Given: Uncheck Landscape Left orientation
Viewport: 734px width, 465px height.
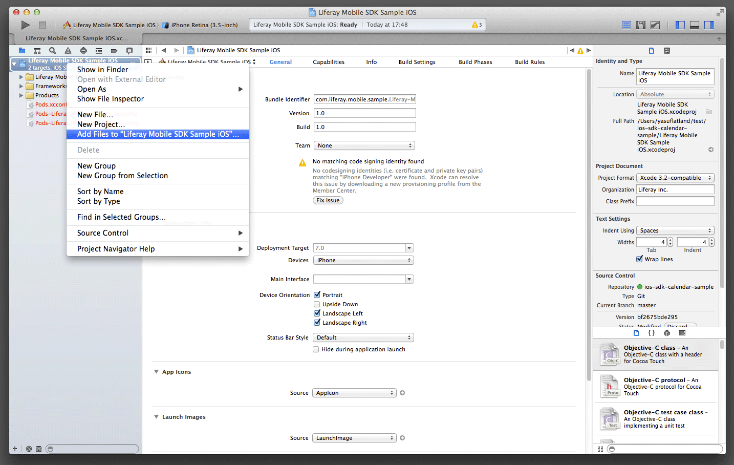Looking at the screenshot, I should pyautogui.click(x=317, y=313).
